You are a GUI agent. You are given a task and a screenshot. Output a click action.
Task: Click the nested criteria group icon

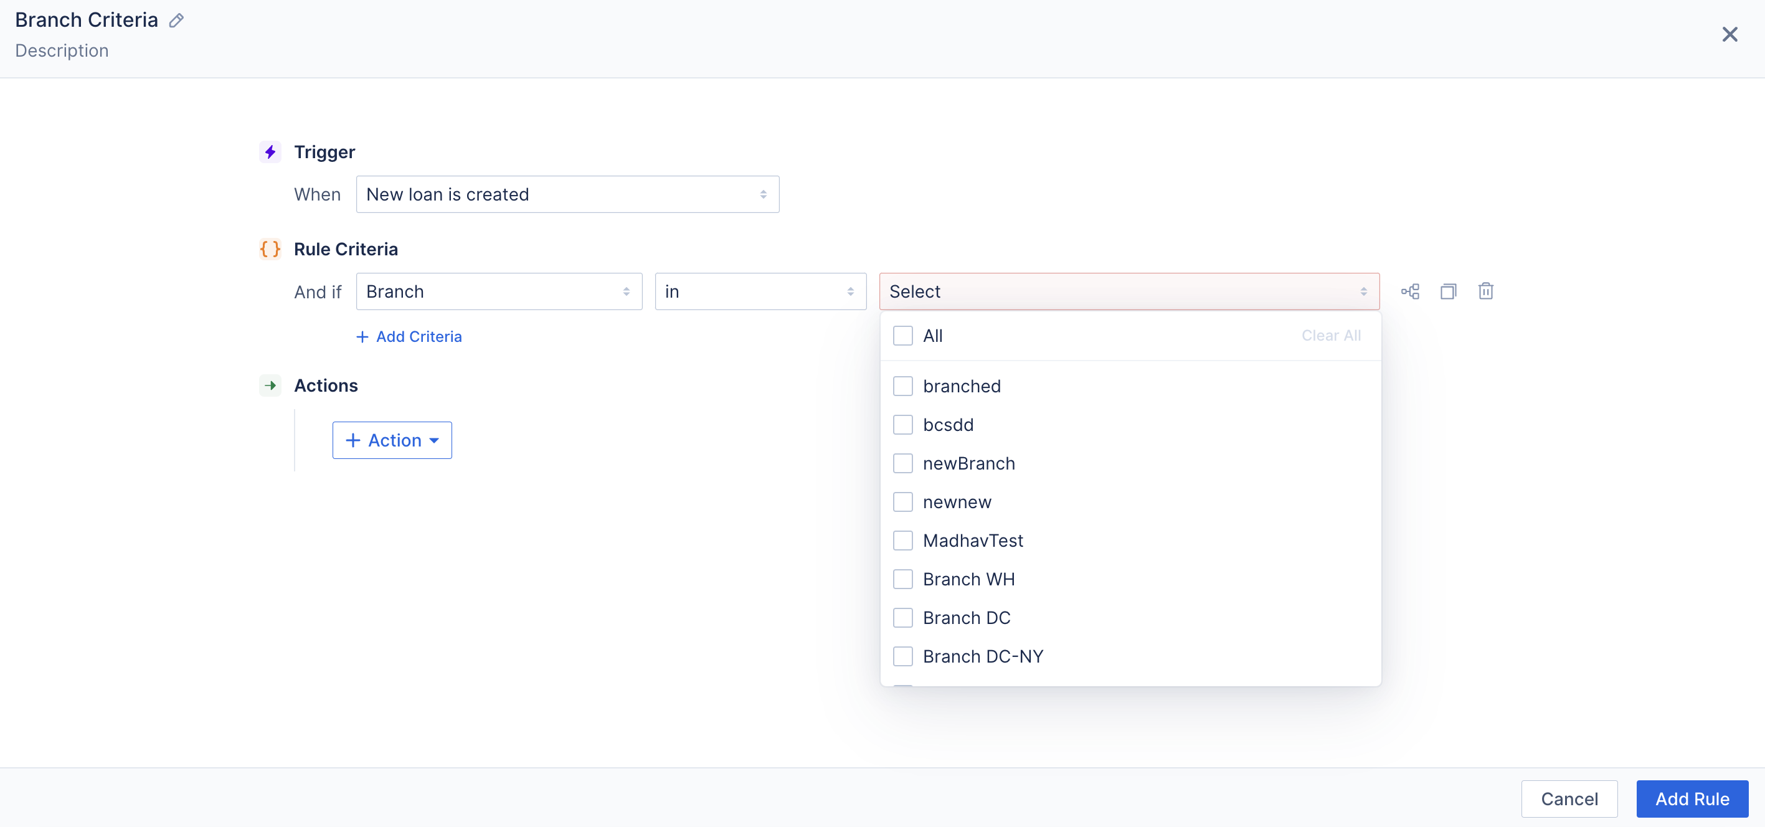pyautogui.click(x=1410, y=292)
